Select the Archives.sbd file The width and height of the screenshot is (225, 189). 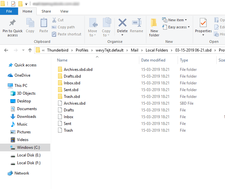point(74,103)
